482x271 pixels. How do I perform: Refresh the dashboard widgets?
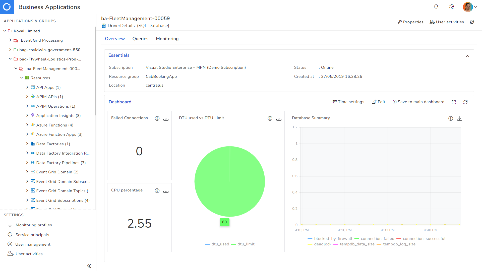(465, 102)
